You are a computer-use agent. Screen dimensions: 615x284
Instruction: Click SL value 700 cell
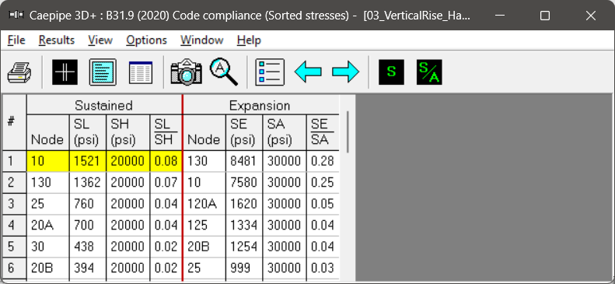[x=87, y=225]
